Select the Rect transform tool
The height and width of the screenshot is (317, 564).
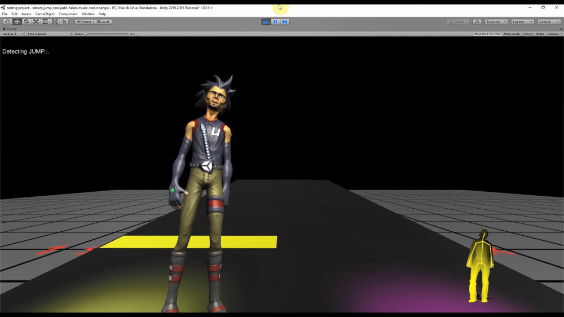[45, 21]
